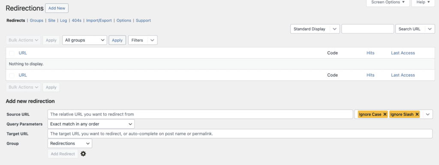The image size is (439, 165).
Task: Focus the Source URL input field
Action: coord(200,114)
